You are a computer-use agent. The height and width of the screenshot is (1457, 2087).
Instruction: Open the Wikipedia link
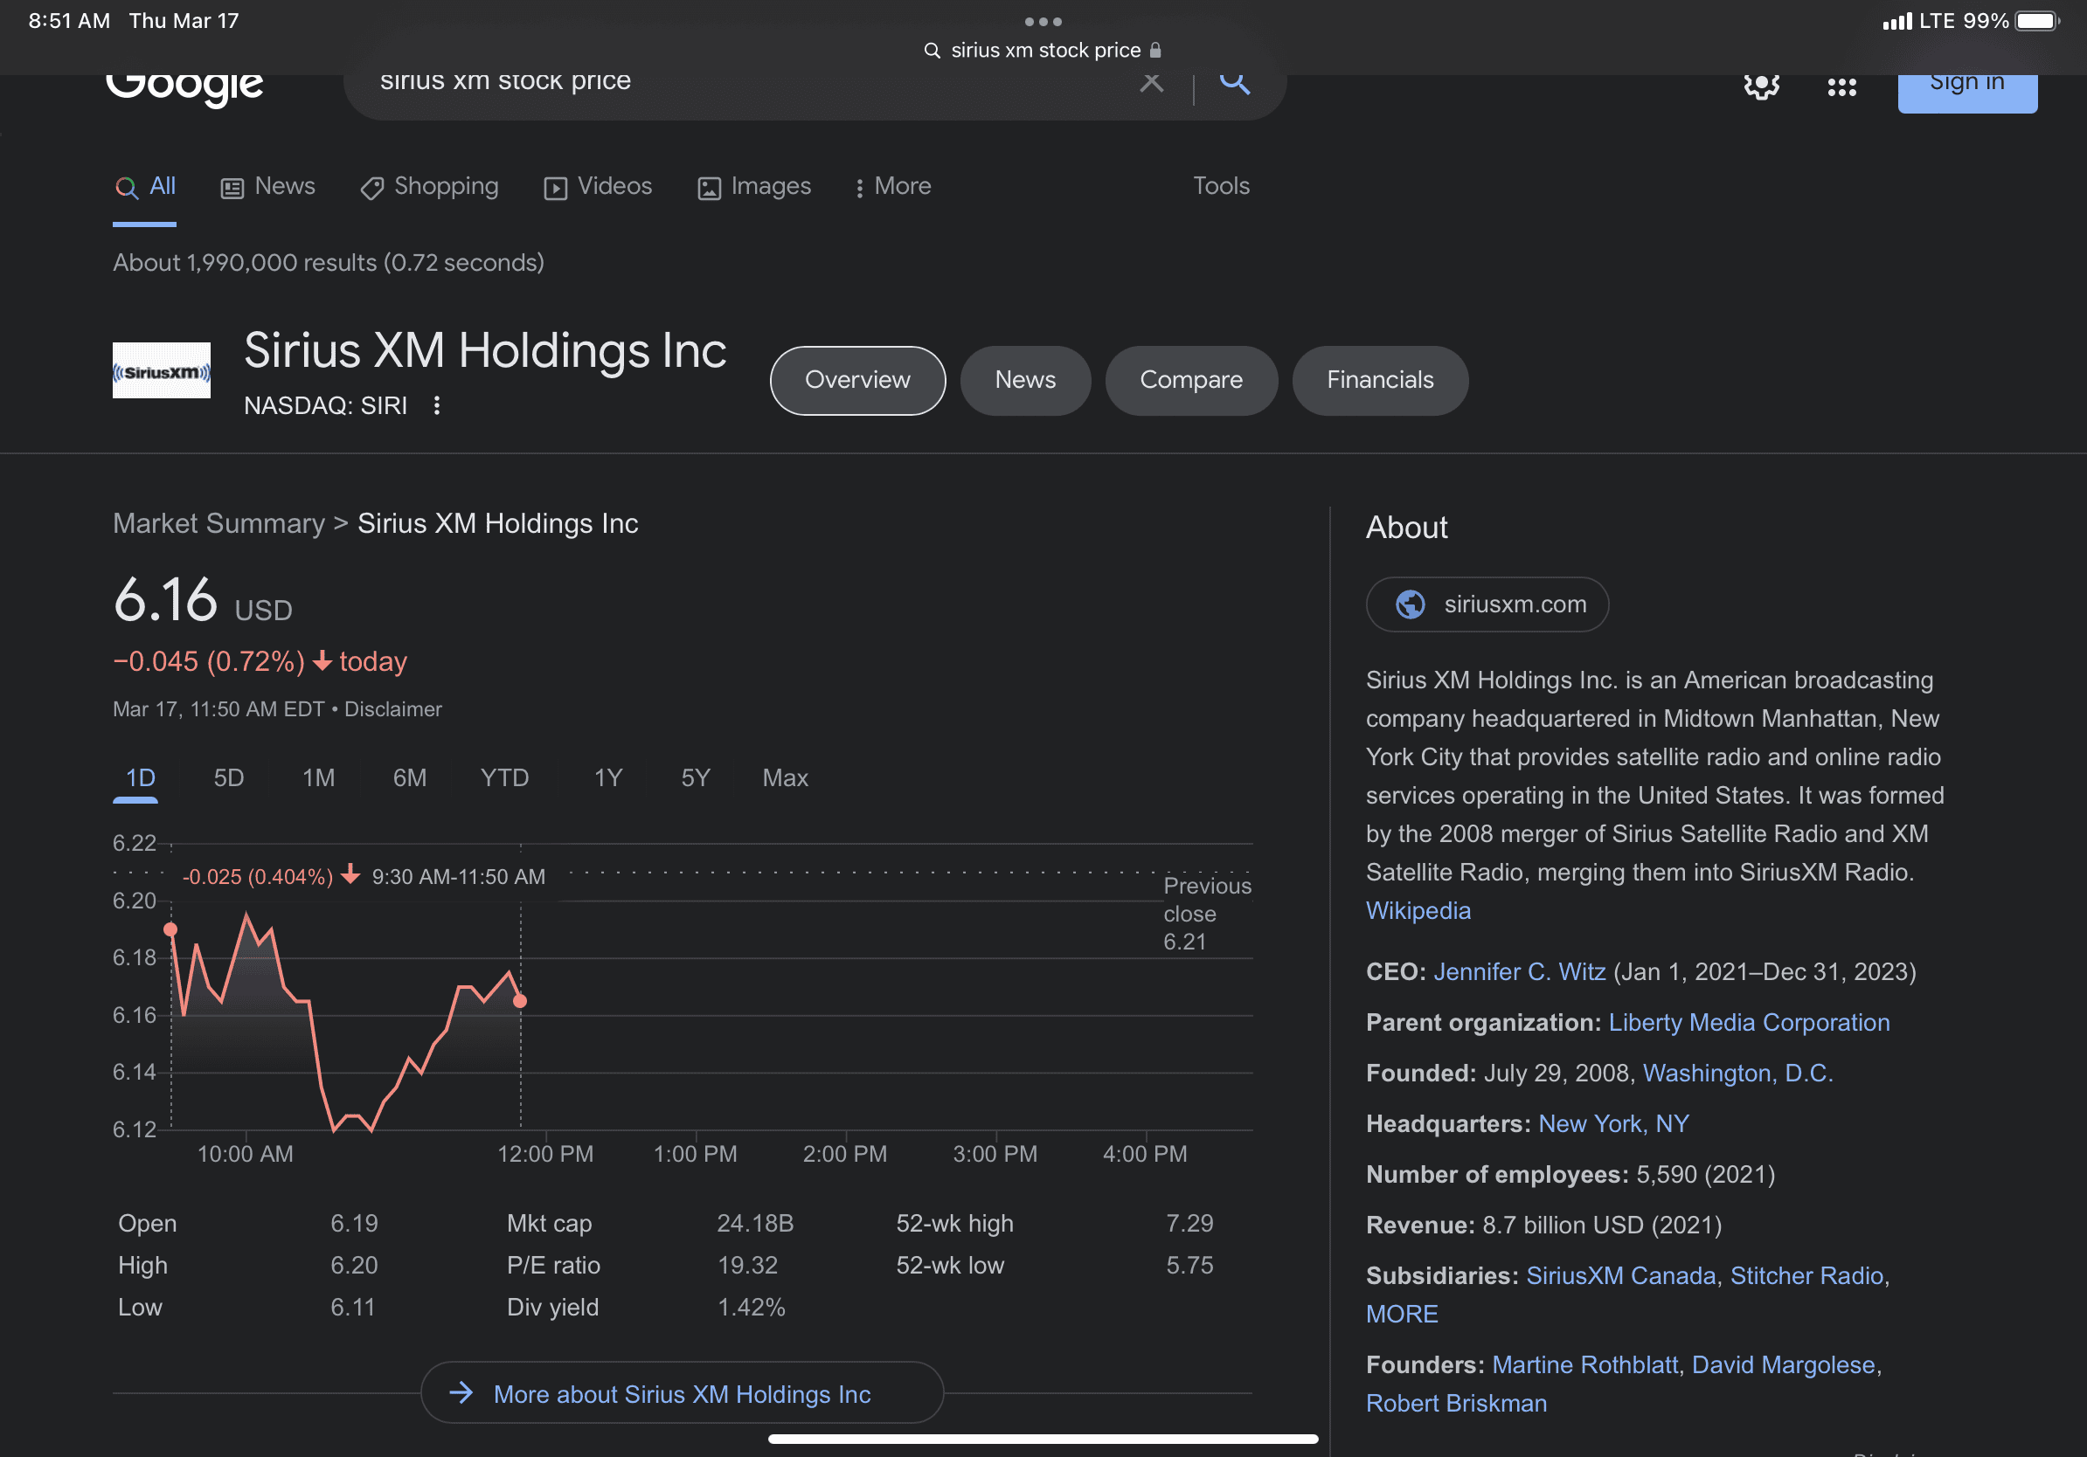[x=1418, y=911]
